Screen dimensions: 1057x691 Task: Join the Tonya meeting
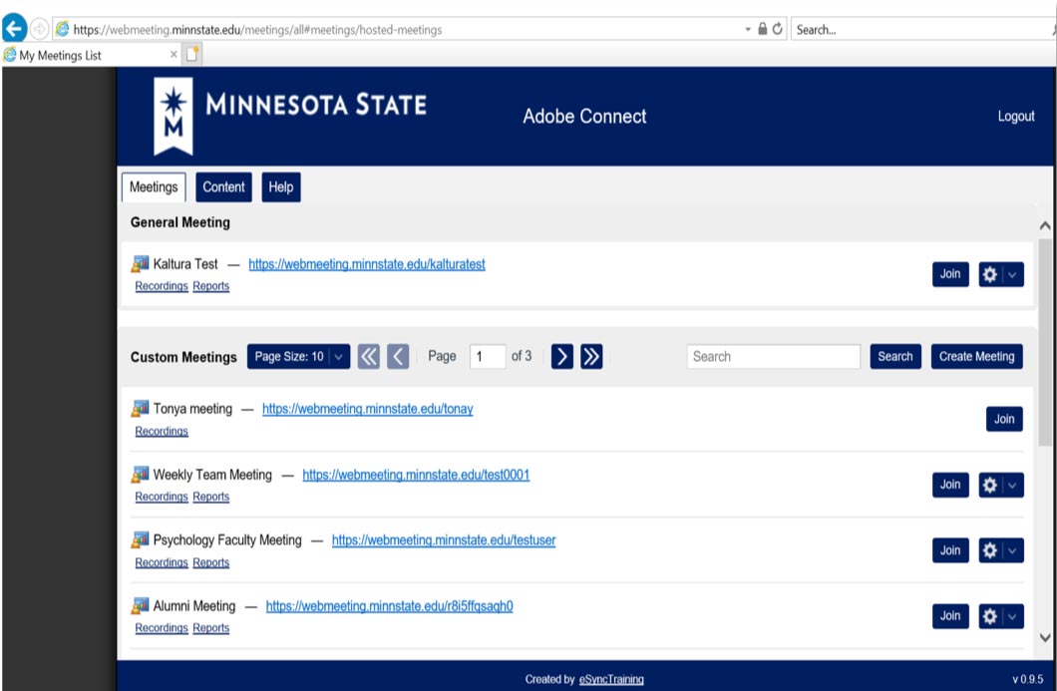pyautogui.click(x=1004, y=419)
